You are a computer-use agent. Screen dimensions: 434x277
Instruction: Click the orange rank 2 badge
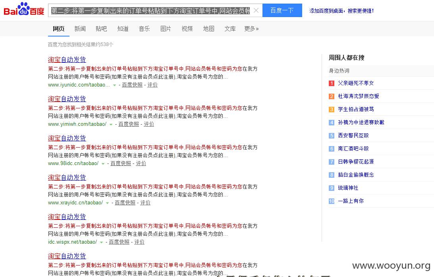332,96
